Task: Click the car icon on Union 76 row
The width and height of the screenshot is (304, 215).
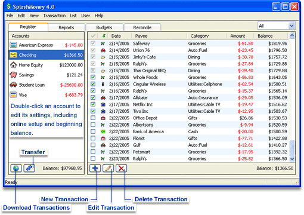Action: (x=103, y=50)
